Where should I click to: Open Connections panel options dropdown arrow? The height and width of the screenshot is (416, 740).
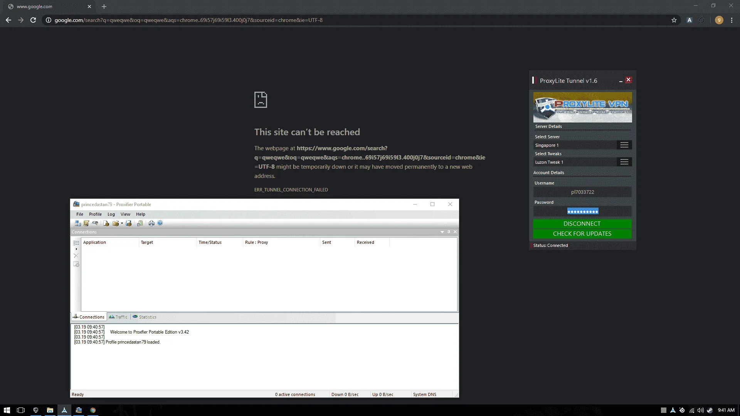[442, 232]
